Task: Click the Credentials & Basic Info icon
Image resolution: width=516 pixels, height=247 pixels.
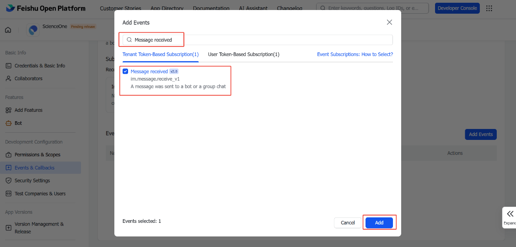Action: [x=9, y=66]
